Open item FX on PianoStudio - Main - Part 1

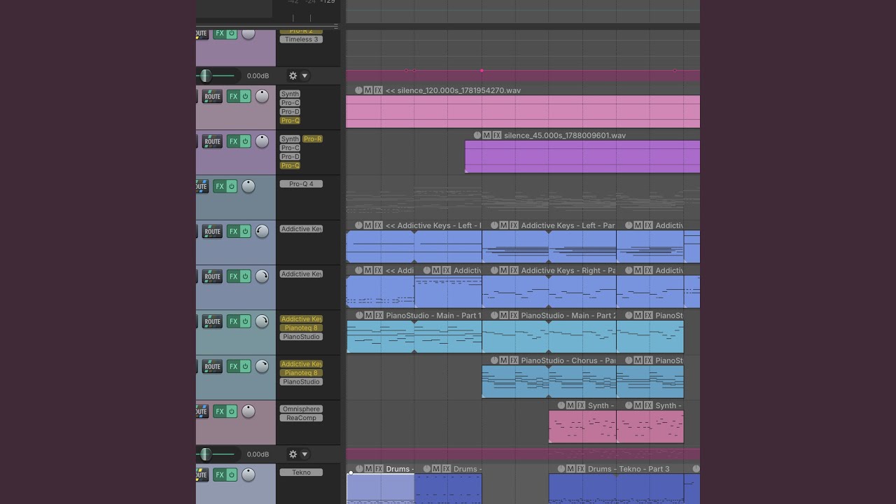click(x=378, y=316)
